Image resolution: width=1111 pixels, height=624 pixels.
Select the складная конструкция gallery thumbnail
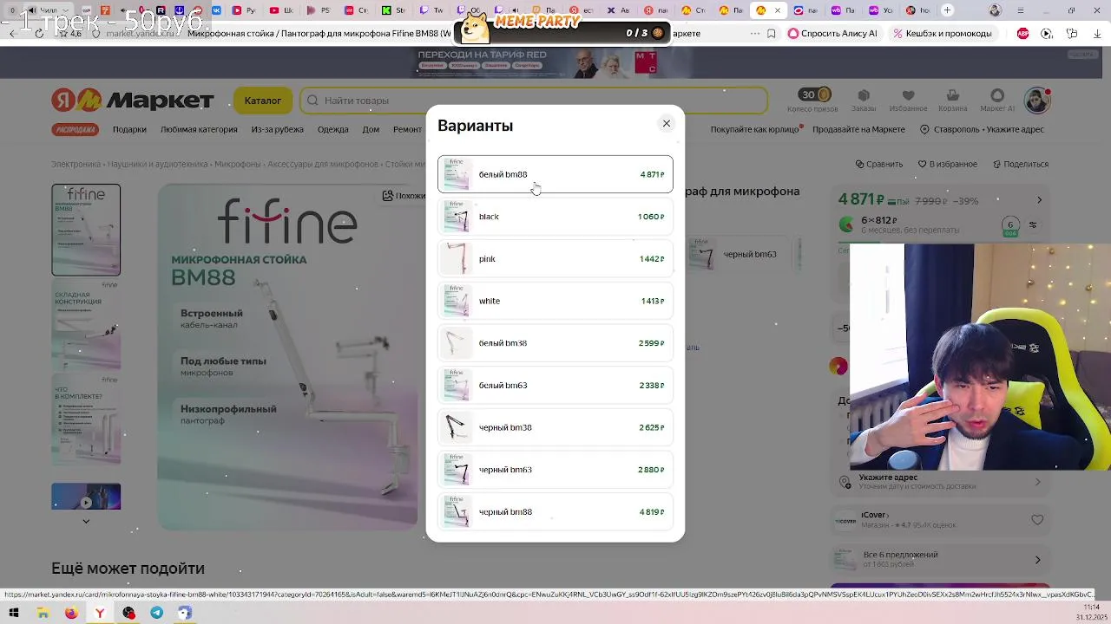[x=86, y=325]
